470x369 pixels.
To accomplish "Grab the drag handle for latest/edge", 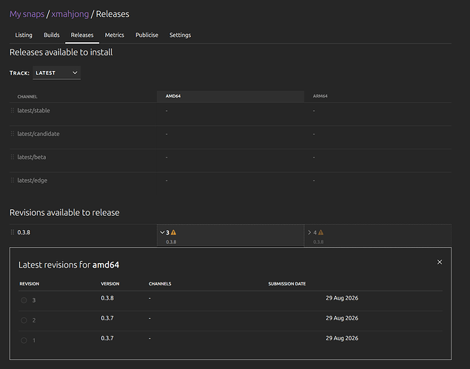I will click(x=13, y=180).
